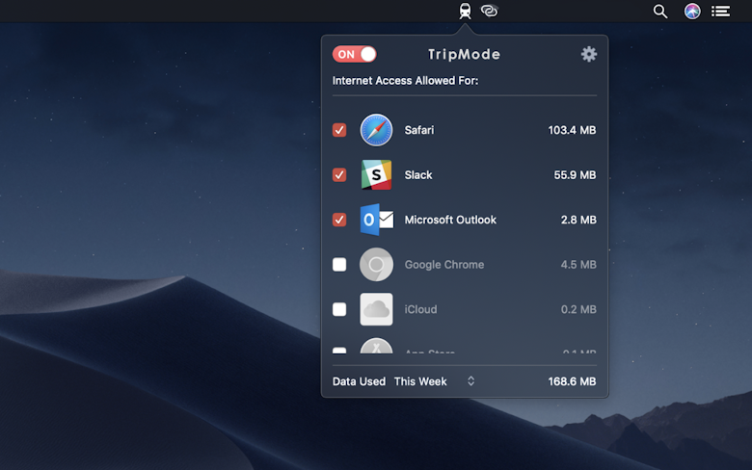Screen dimensions: 752x470
Task: Click Outlook's 2.8 MB usage value
Action: pyautogui.click(x=578, y=220)
